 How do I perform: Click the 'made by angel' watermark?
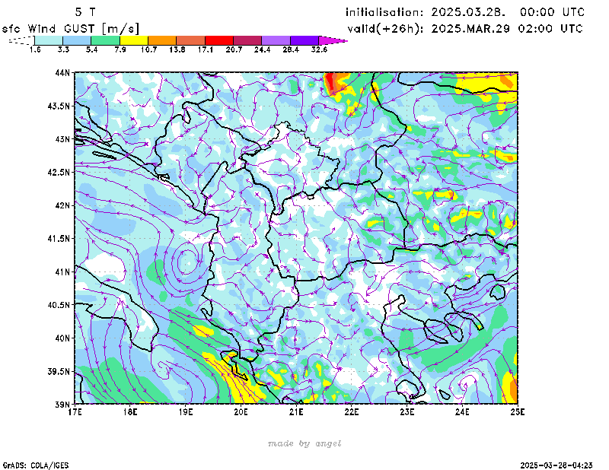[x=304, y=443]
